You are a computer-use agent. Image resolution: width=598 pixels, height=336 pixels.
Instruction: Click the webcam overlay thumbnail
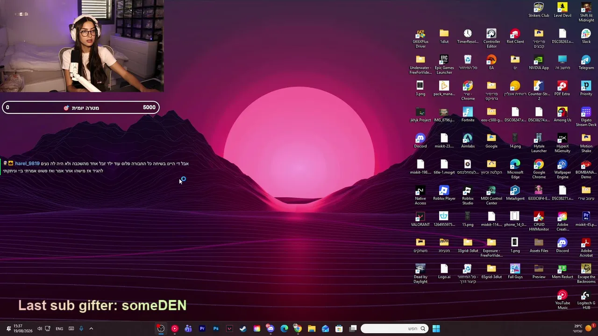(82, 46)
